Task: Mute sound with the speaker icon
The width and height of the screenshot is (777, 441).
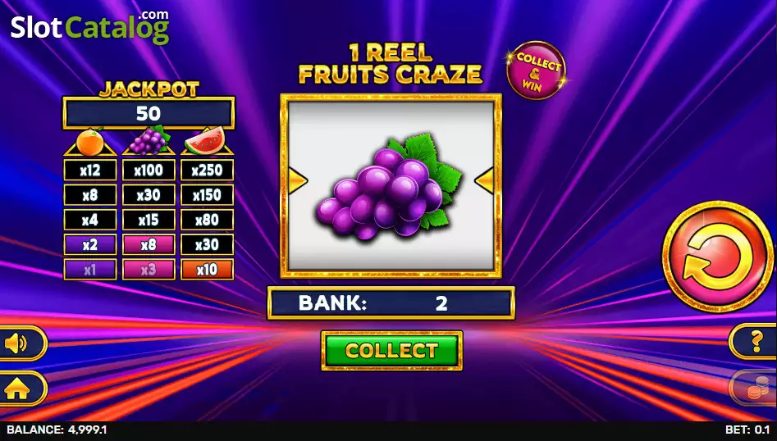Action: (20, 343)
